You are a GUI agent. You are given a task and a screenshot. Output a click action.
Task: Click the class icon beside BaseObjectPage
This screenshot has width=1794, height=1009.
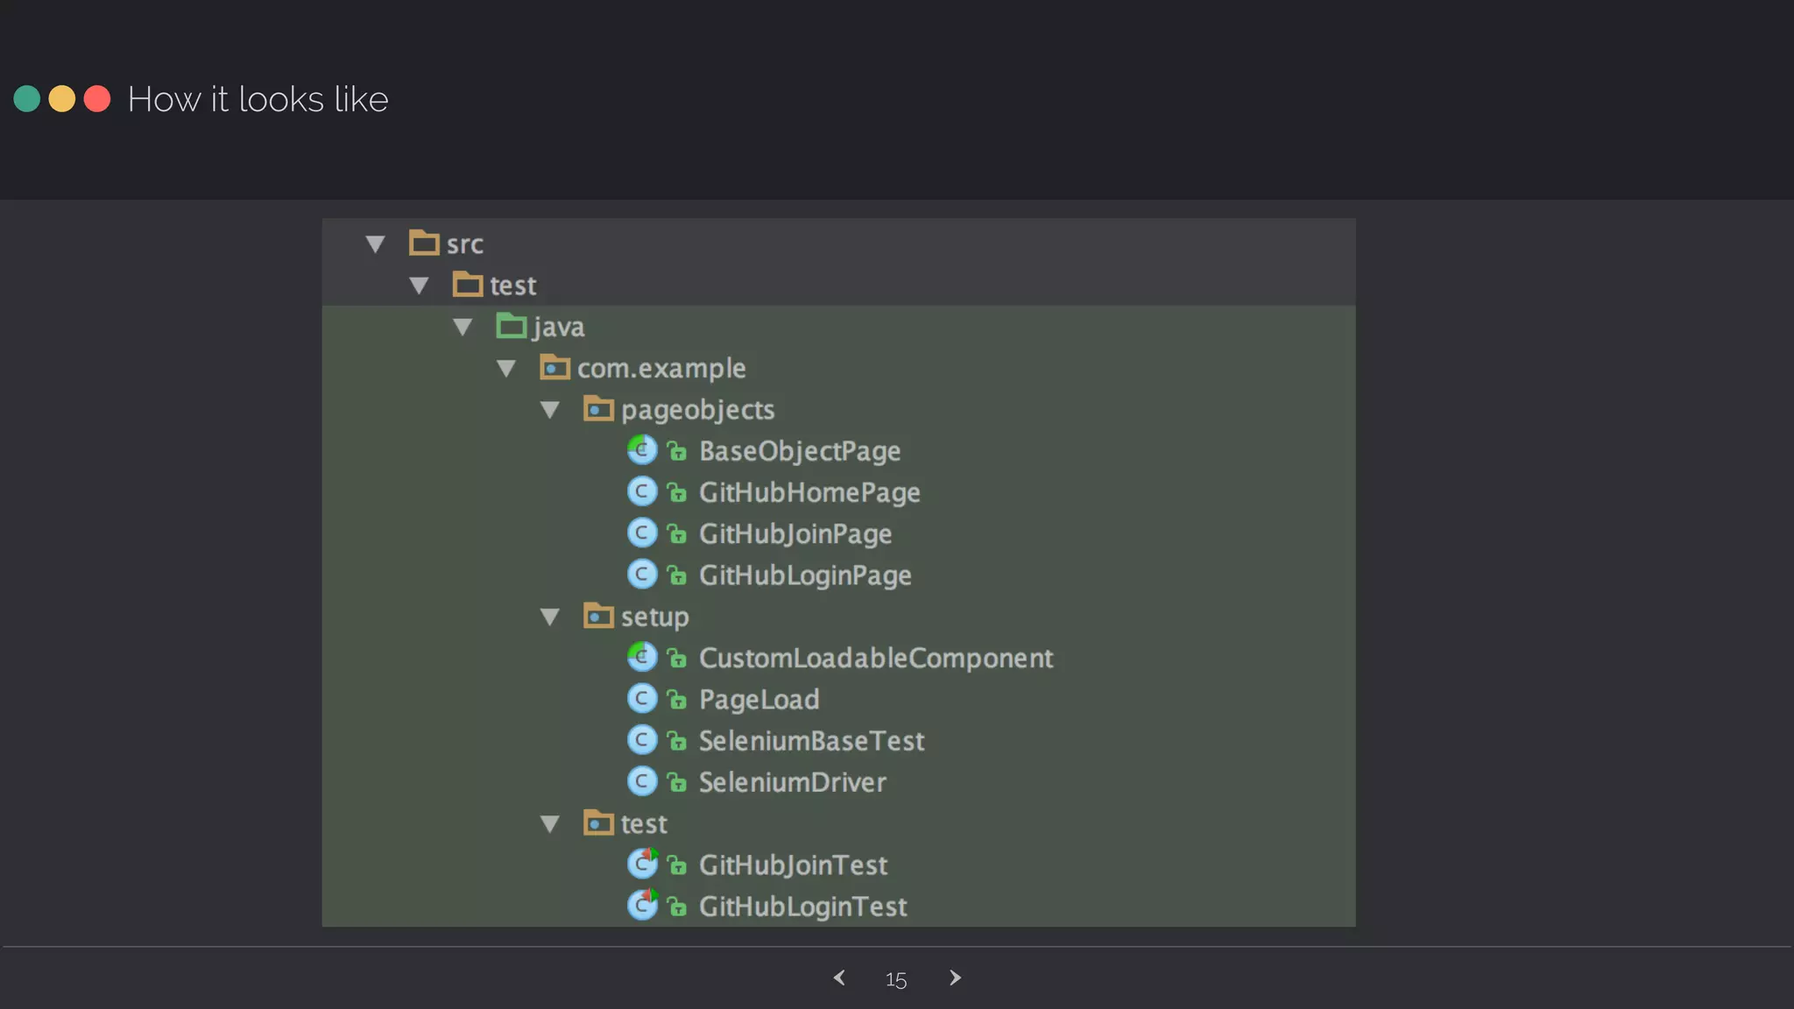coord(642,450)
